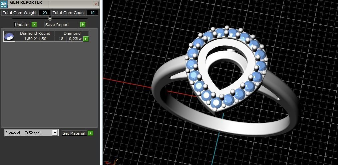
Task: Click the Total Gem Weight value field
Action: tap(44, 13)
